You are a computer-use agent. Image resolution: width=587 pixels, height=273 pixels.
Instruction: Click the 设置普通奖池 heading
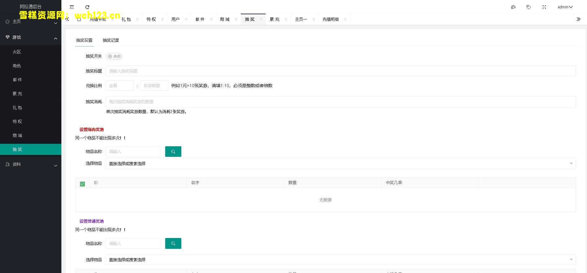[91, 221]
